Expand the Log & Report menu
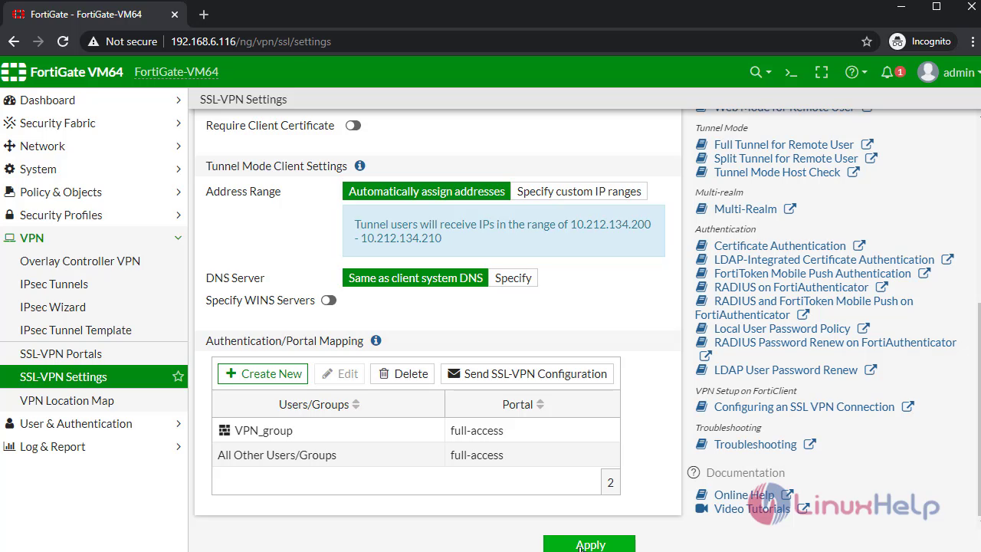This screenshot has height=552, width=981. tap(178, 446)
